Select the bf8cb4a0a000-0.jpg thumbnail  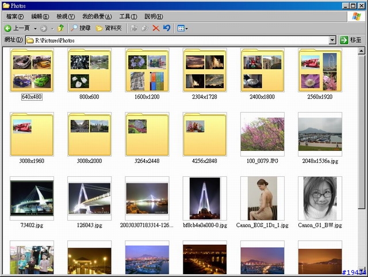tap(205, 199)
